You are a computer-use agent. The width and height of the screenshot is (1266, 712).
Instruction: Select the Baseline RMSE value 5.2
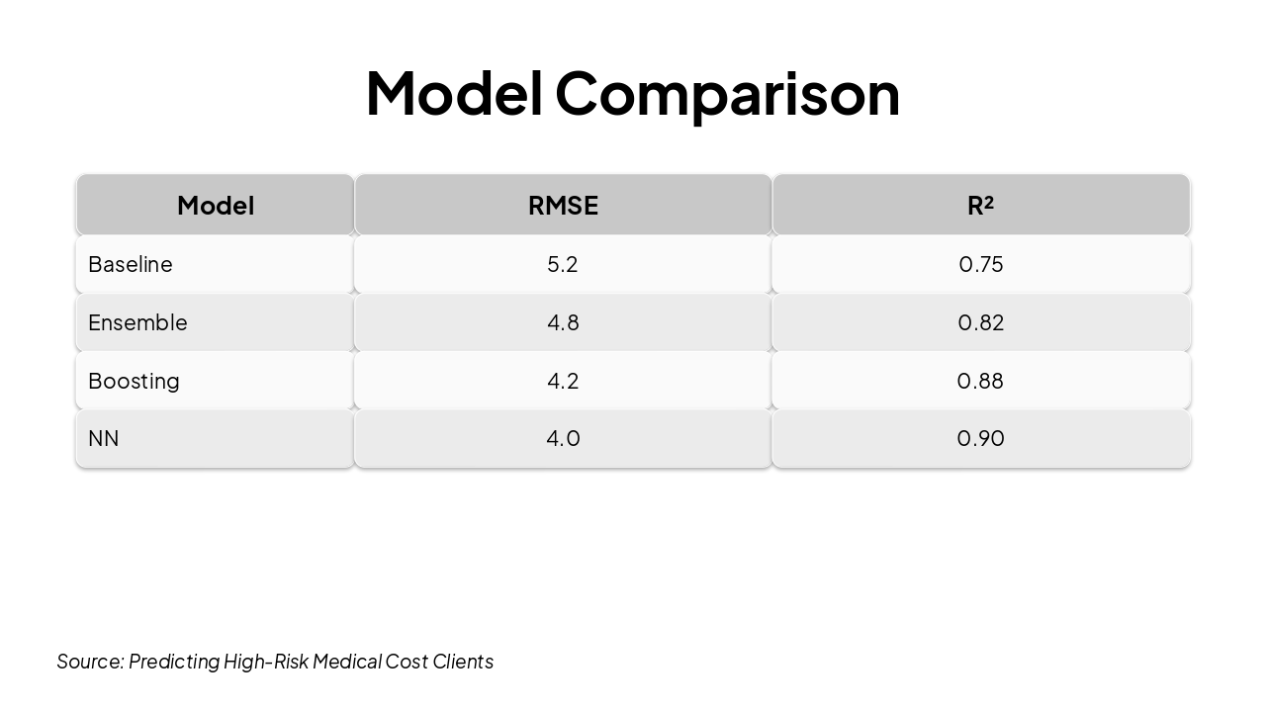click(563, 264)
